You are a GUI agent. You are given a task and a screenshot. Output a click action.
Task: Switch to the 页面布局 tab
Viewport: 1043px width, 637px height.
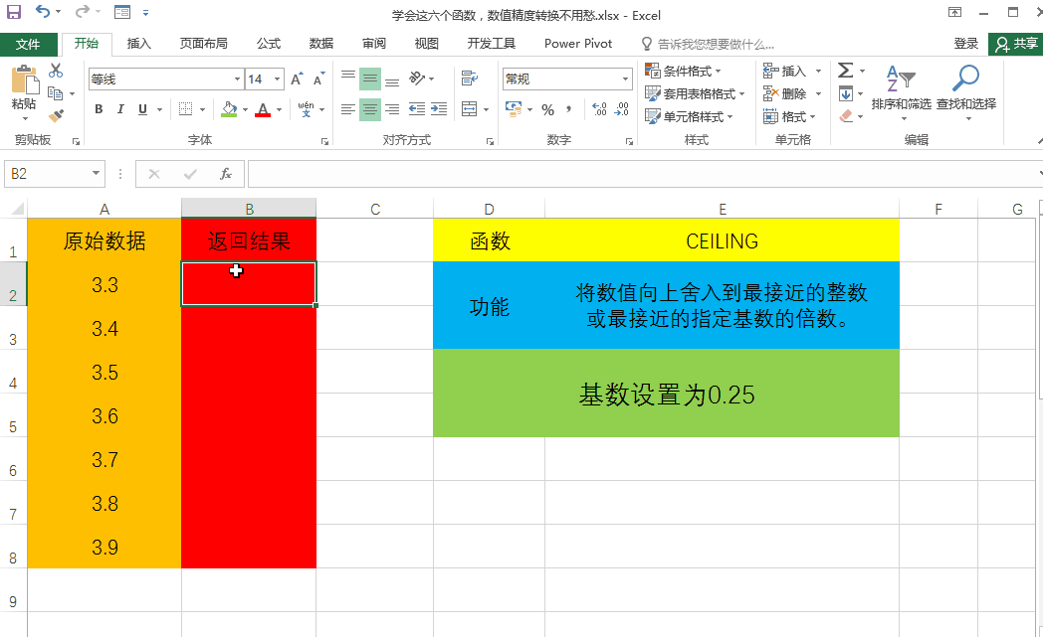pyautogui.click(x=204, y=44)
